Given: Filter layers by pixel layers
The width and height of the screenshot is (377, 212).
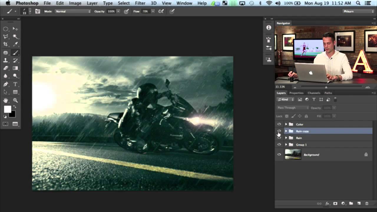Looking at the screenshot, I should click(x=300, y=100).
